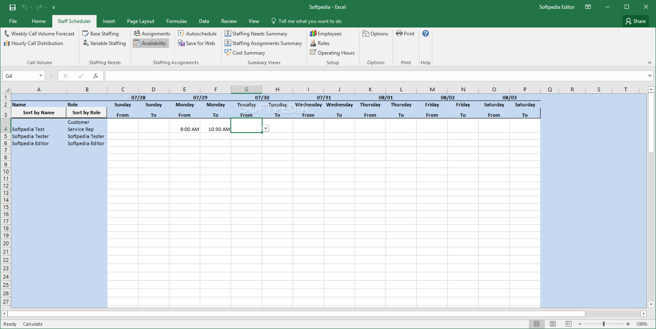This screenshot has width=656, height=329.
Task: Open Operating Hours setup
Action: (x=332, y=53)
